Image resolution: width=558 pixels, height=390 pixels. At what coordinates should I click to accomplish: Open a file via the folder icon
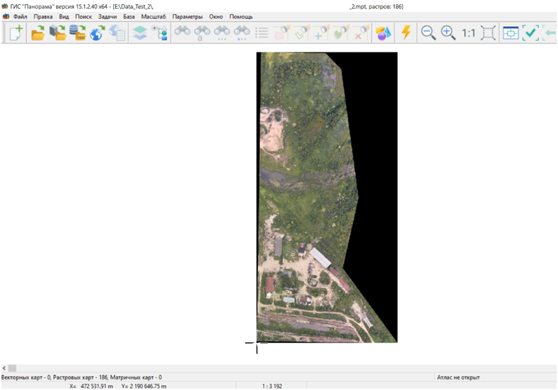[x=38, y=32]
